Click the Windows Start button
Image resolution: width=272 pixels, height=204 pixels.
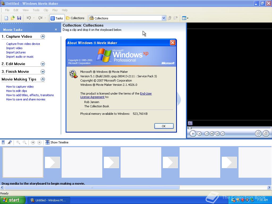click(12, 200)
